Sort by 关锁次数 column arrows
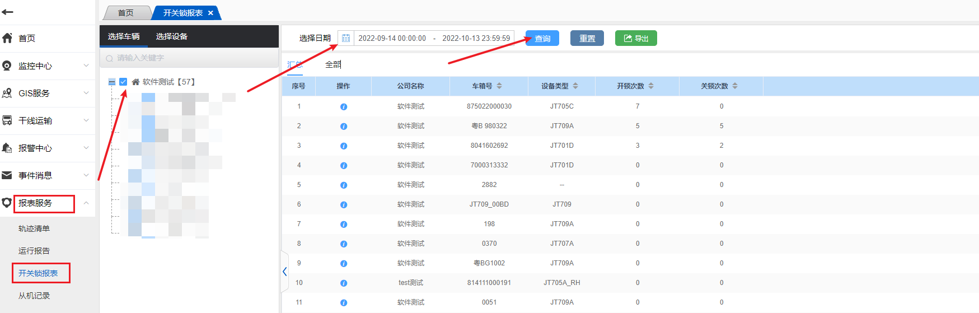This screenshot has height=313, width=979. 735,86
